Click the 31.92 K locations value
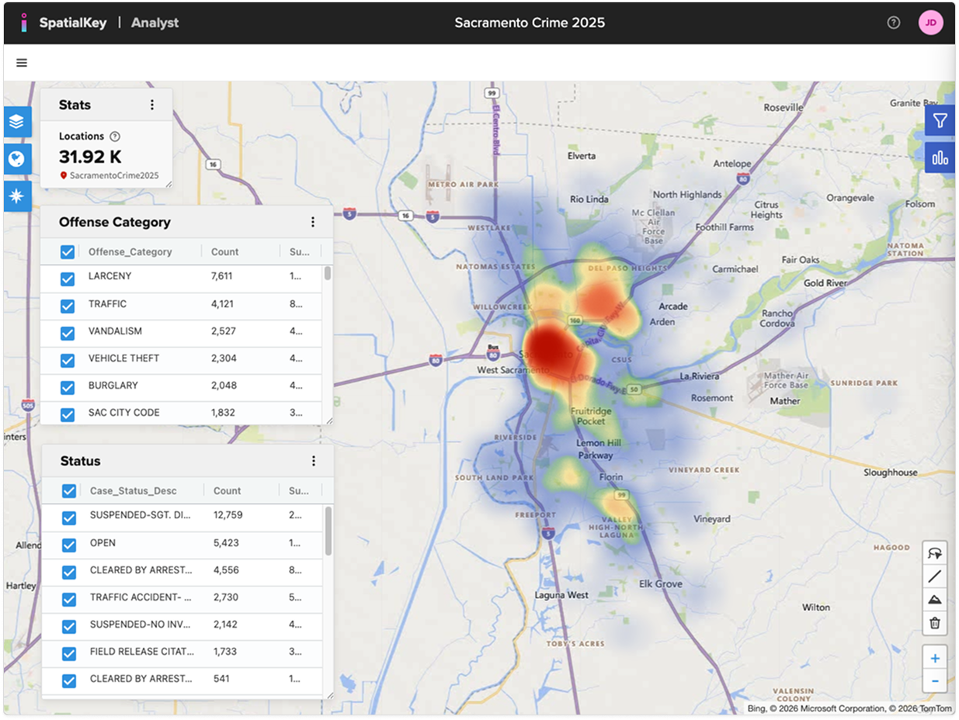Viewport: 959px width, 720px height. pos(90,157)
